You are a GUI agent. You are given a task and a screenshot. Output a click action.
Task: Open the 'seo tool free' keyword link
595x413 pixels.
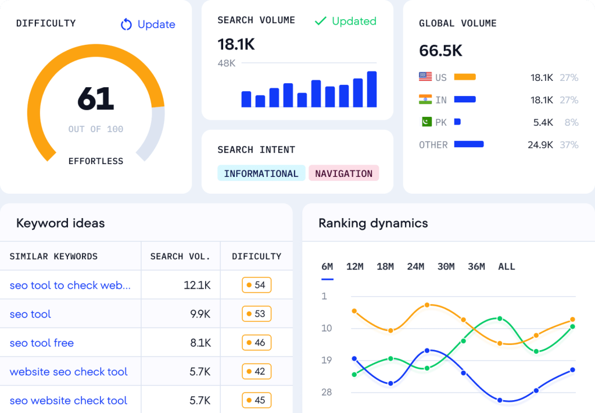click(x=42, y=343)
